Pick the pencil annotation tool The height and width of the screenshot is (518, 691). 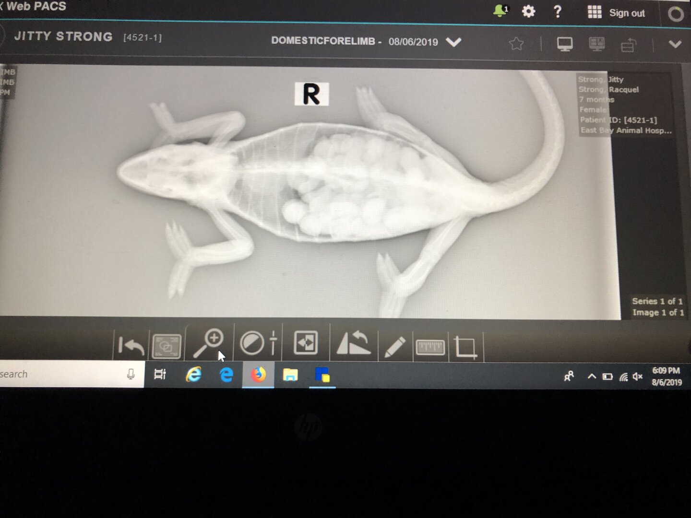pyautogui.click(x=394, y=346)
